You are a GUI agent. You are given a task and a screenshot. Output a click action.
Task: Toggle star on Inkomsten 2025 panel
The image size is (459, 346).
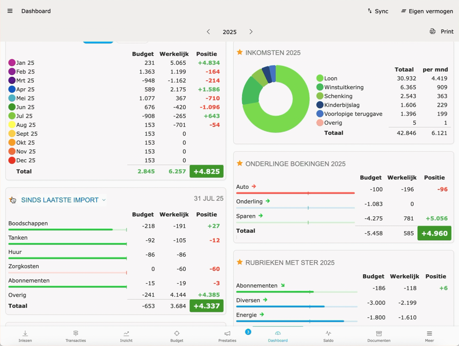240,52
